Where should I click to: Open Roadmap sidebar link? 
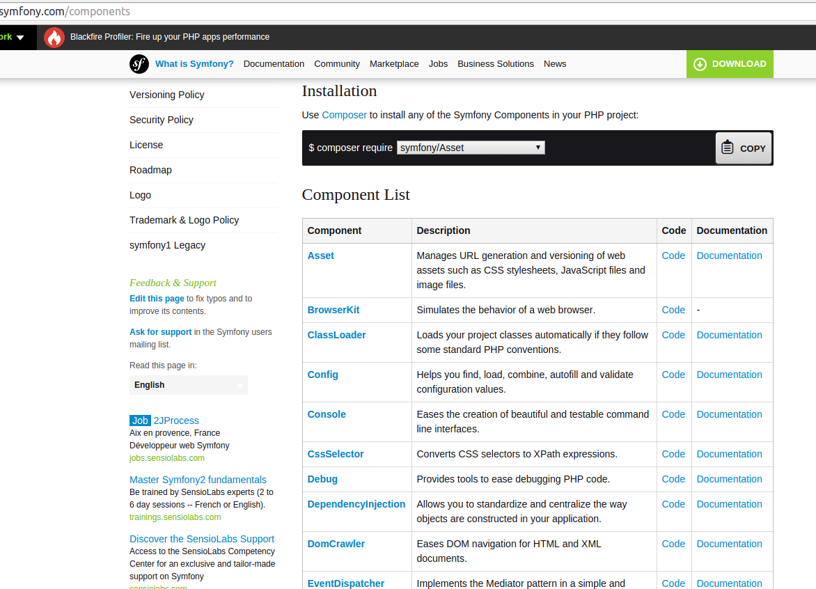pos(150,170)
